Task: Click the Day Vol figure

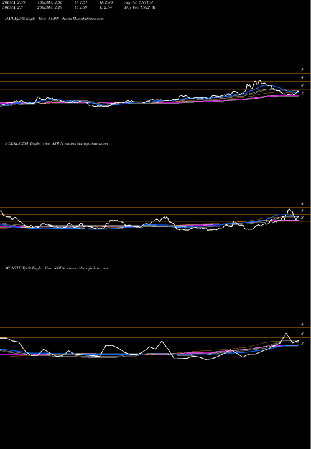Action: (x=140, y=7)
